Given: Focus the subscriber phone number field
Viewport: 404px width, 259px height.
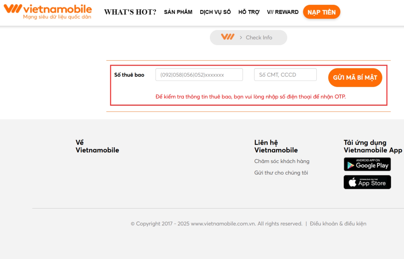Looking at the screenshot, I should [x=199, y=74].
